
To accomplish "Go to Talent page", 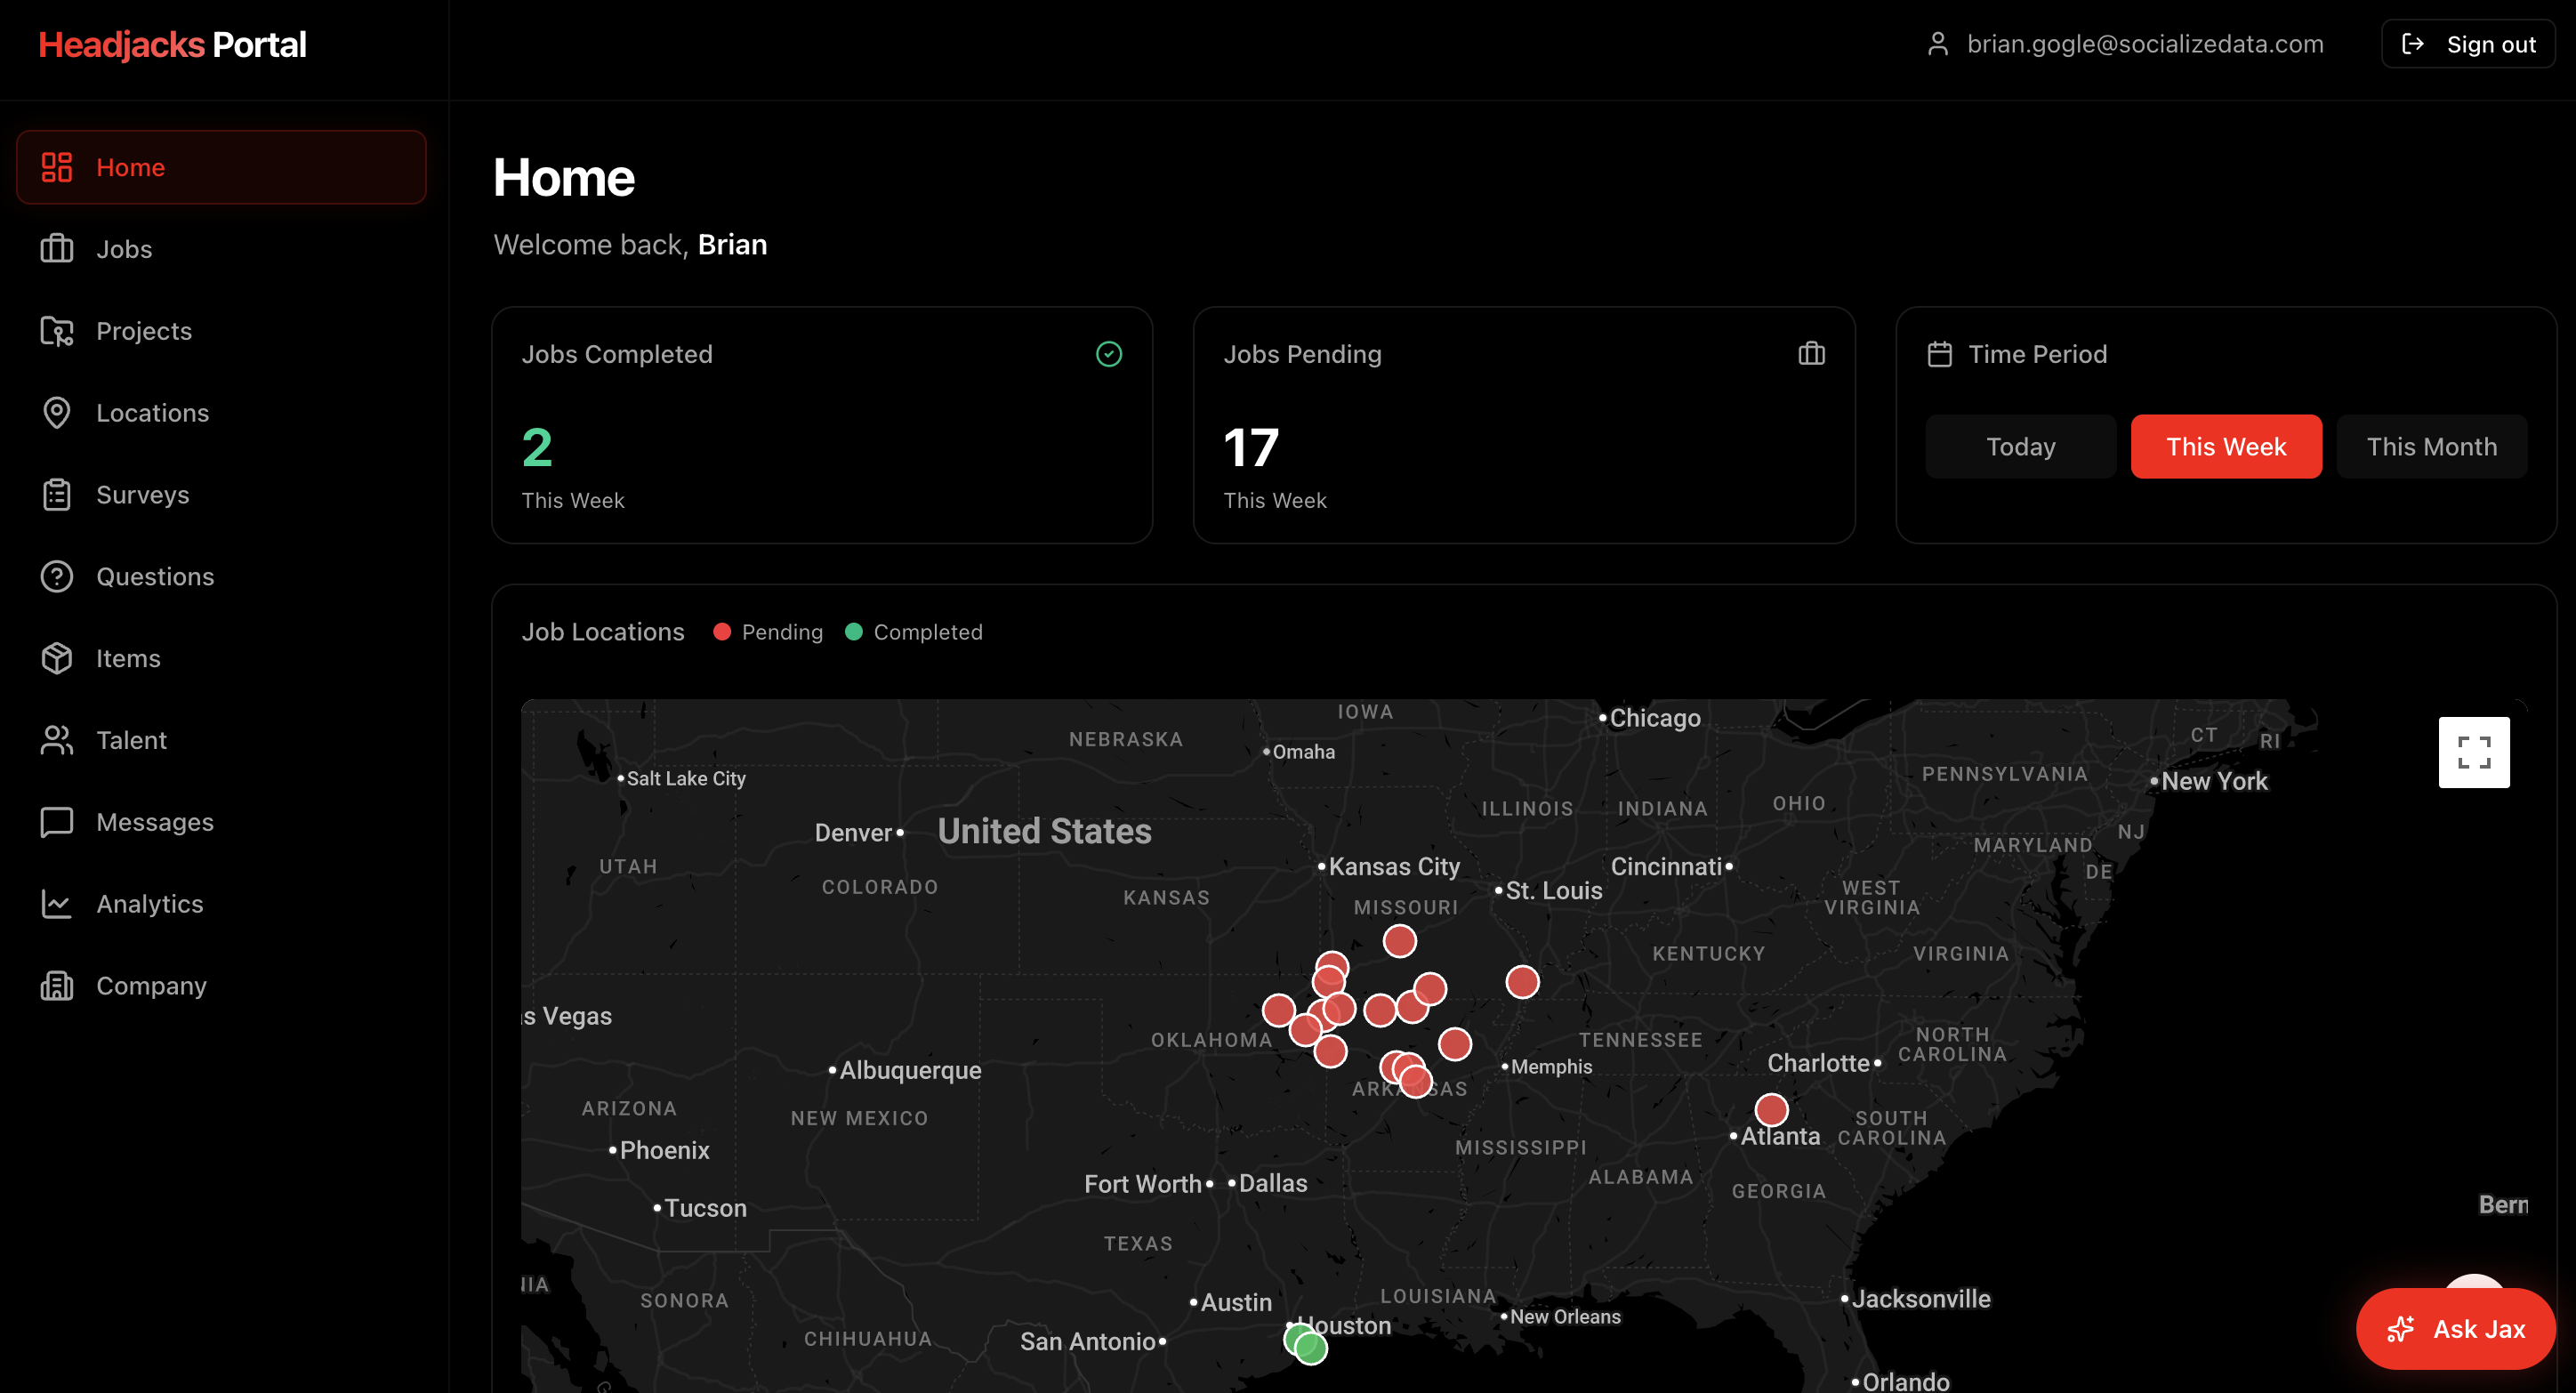I will [221, 740].
